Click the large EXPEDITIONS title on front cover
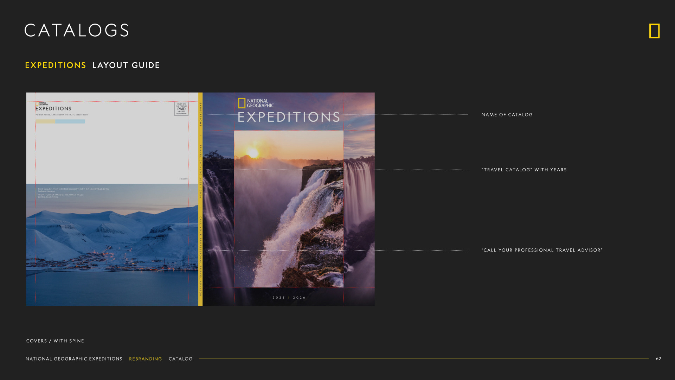The height and width of the screenshot is (380, 675). point(289,117)
